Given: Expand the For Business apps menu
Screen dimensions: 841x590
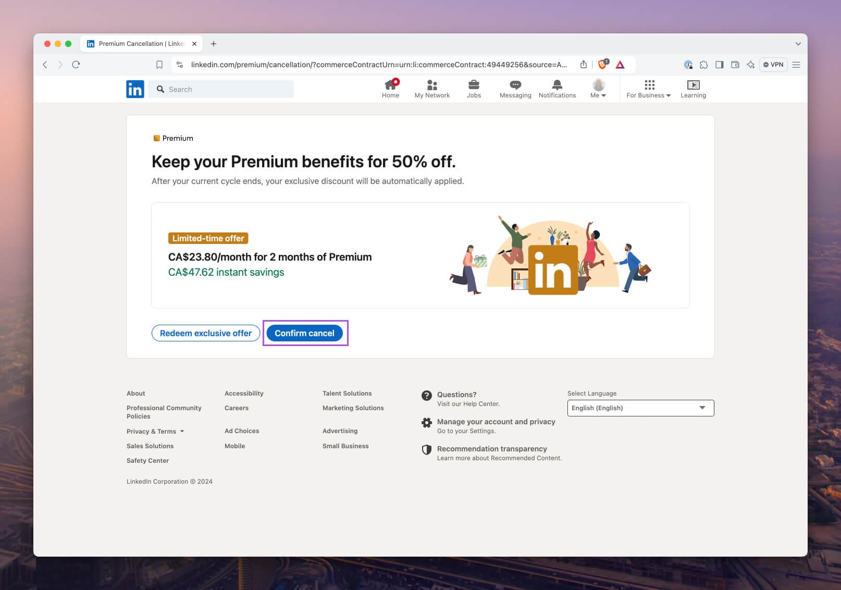Looking at the screenshot, I should pos(649,89).
